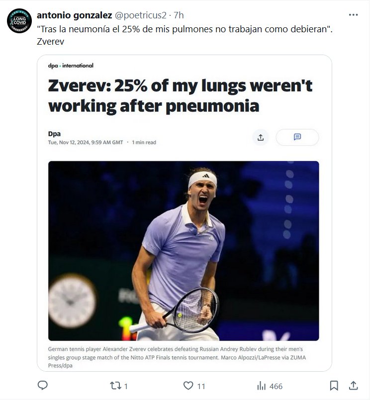The height and width of the screenshot is (400, 370).
Task: Click the article date Tue, Nov 12, 2024
Action: (86, 142)
